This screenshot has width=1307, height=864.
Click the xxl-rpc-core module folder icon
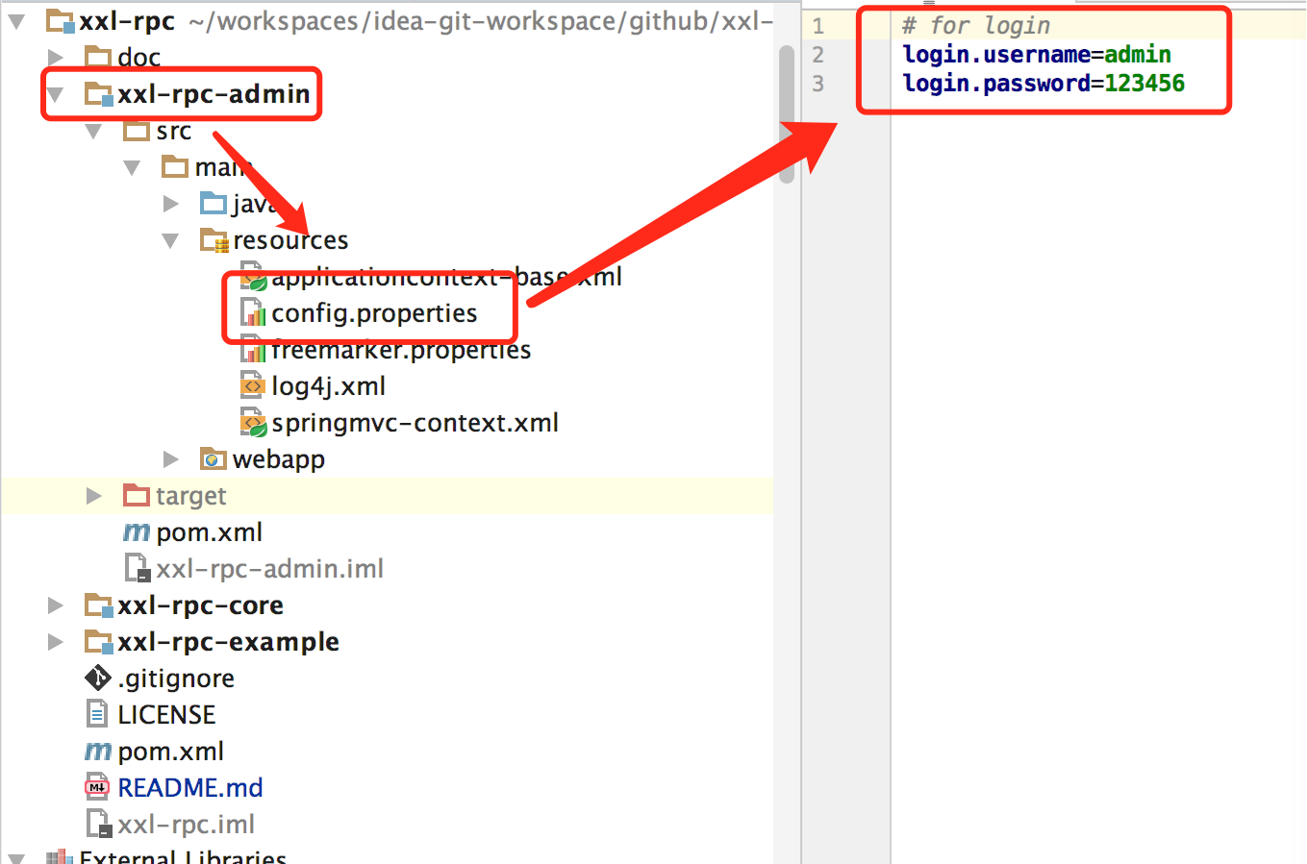coord(99,605)
